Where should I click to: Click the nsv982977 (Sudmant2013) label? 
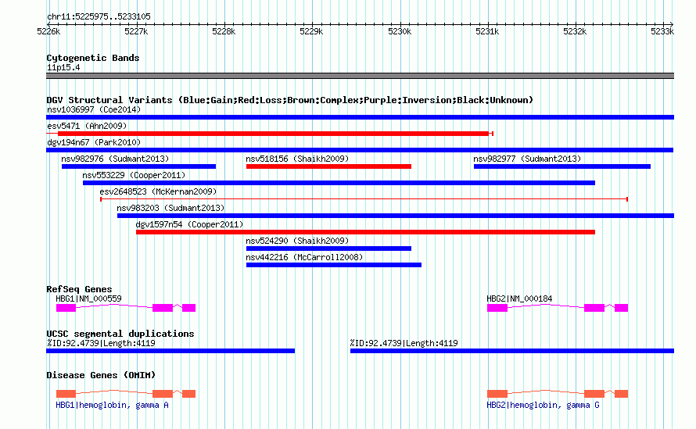(527, 159)
